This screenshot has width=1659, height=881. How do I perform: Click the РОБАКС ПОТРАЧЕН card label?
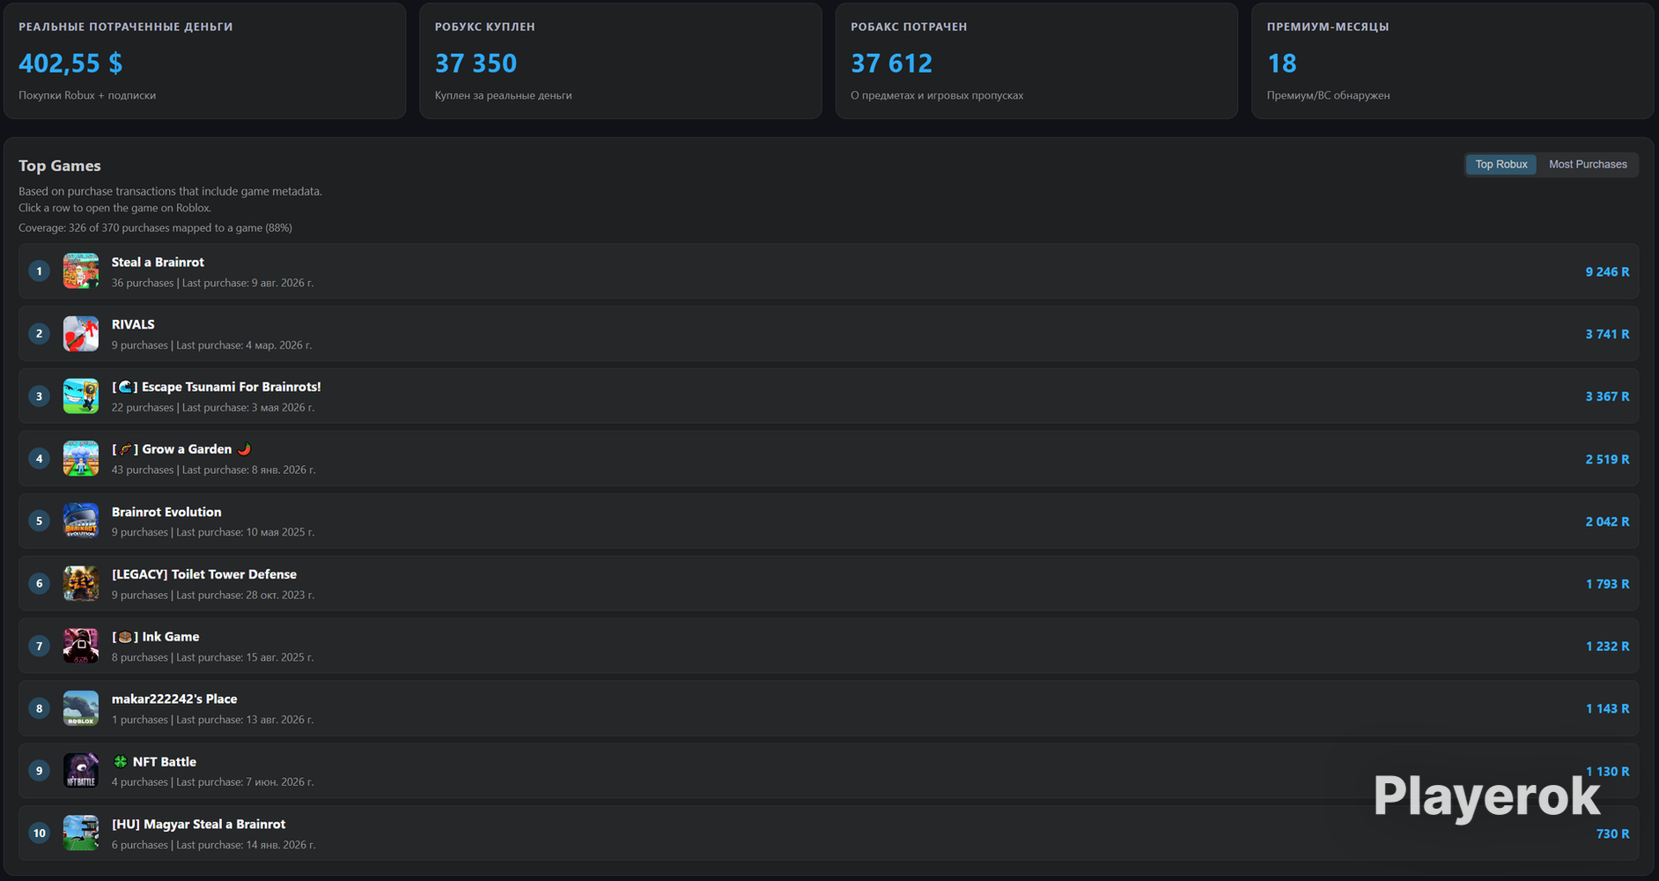coord(909,27)
